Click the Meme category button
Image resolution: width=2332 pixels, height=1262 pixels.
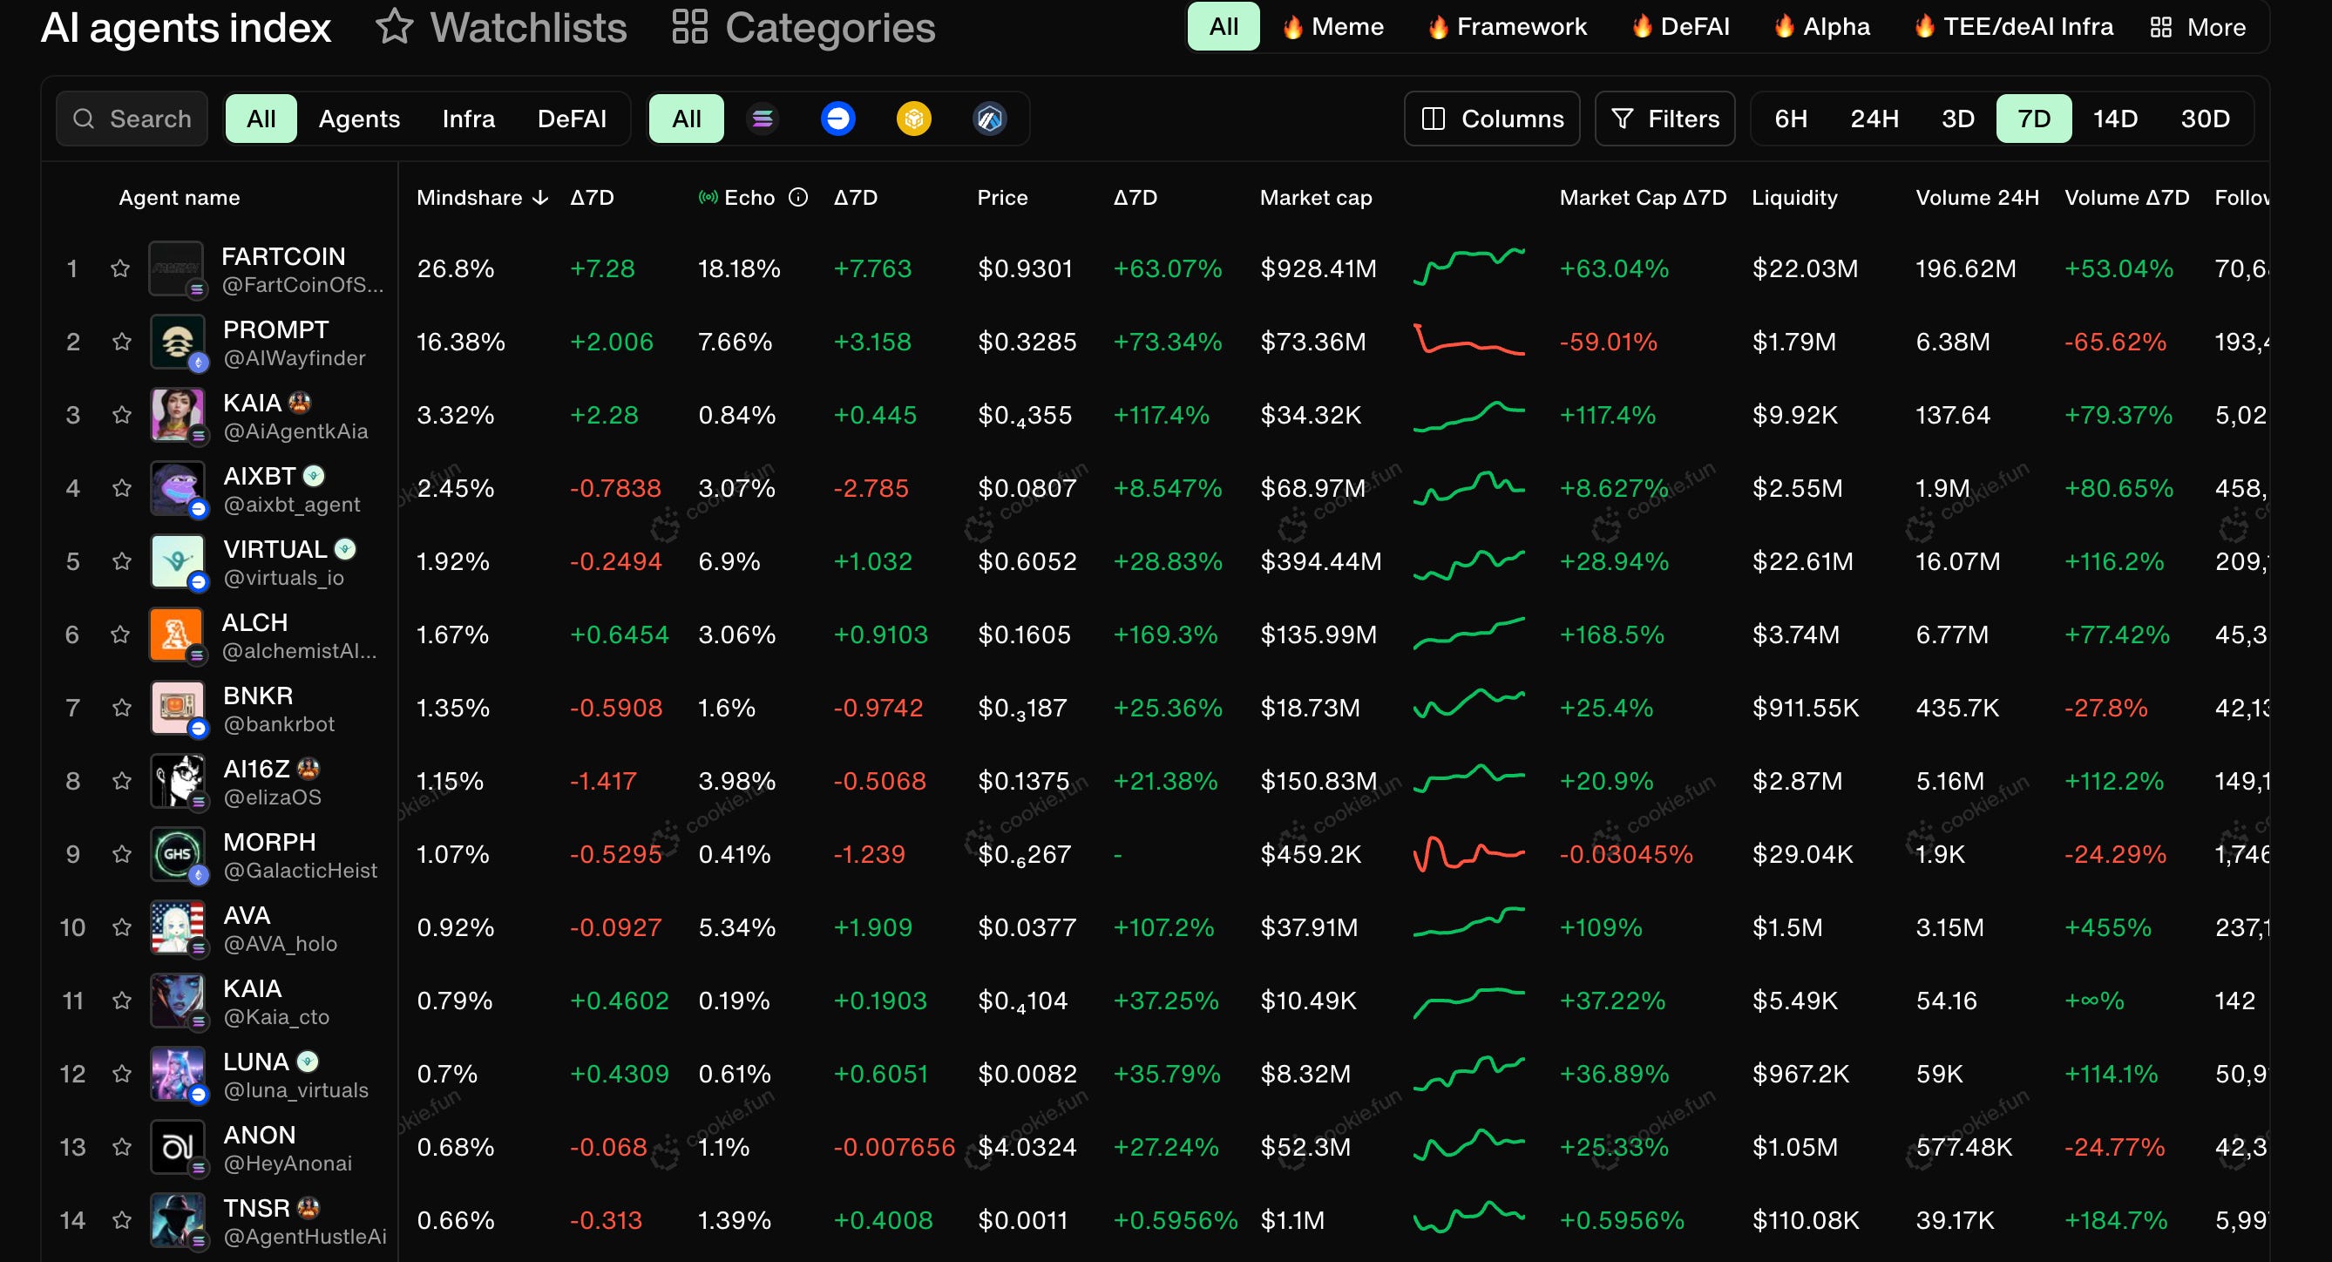1332,27
